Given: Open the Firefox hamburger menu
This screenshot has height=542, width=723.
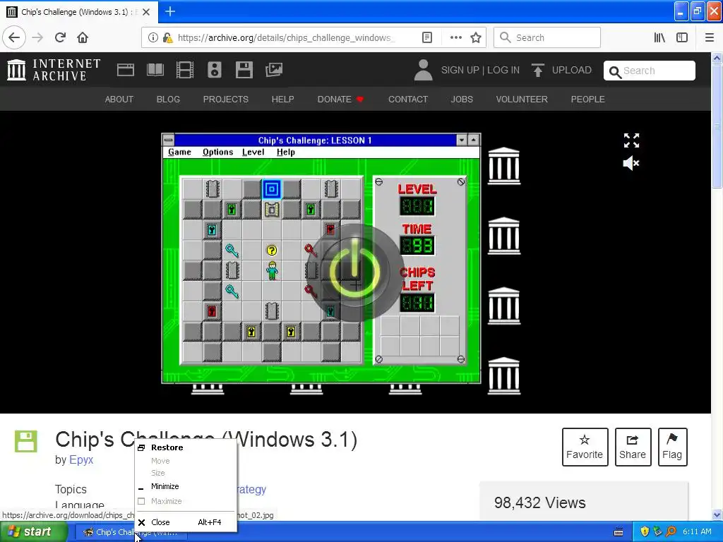Looking at the screenshot, I should pyautogui.click(x=710, y=37).
